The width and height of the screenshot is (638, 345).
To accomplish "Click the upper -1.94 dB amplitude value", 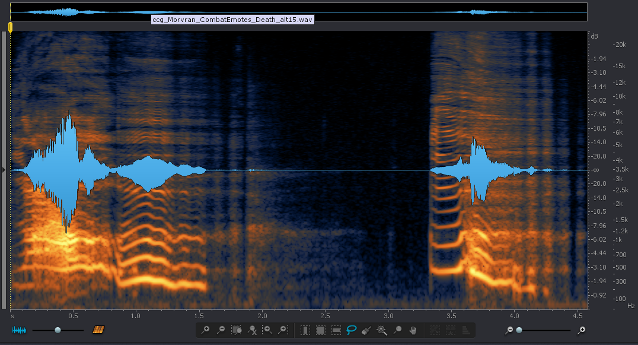I will tap(598, 59).
